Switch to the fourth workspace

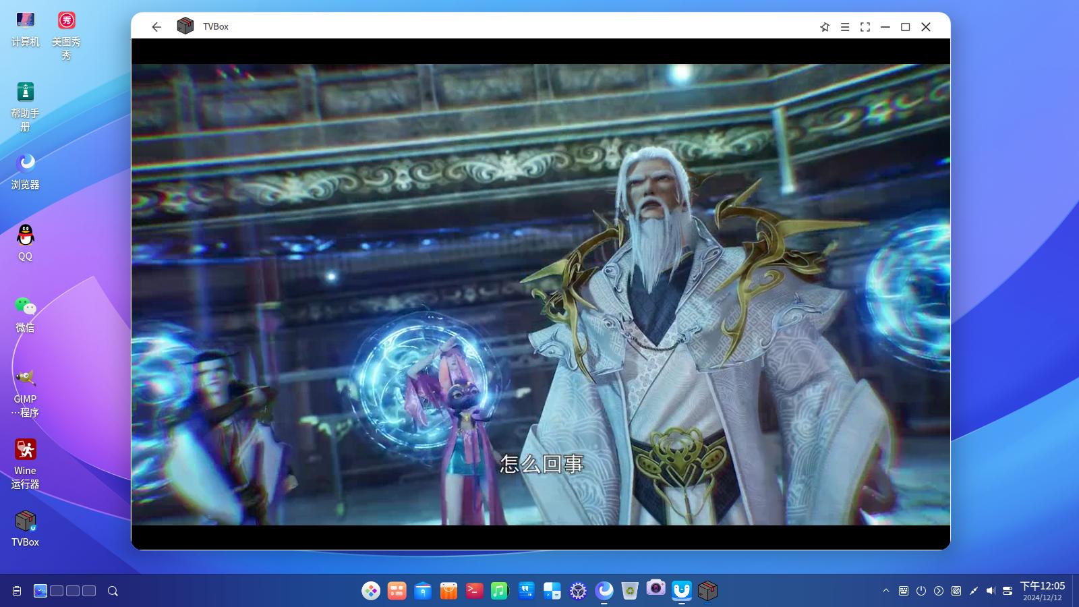(89, 591)
